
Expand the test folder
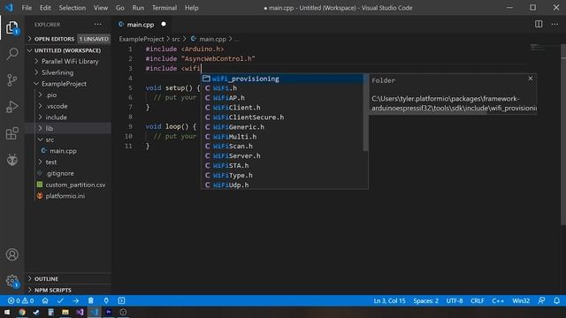67,162
